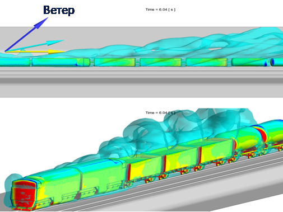
Task: Click the dark blue wind direction arrow
Action: (26, 34)
